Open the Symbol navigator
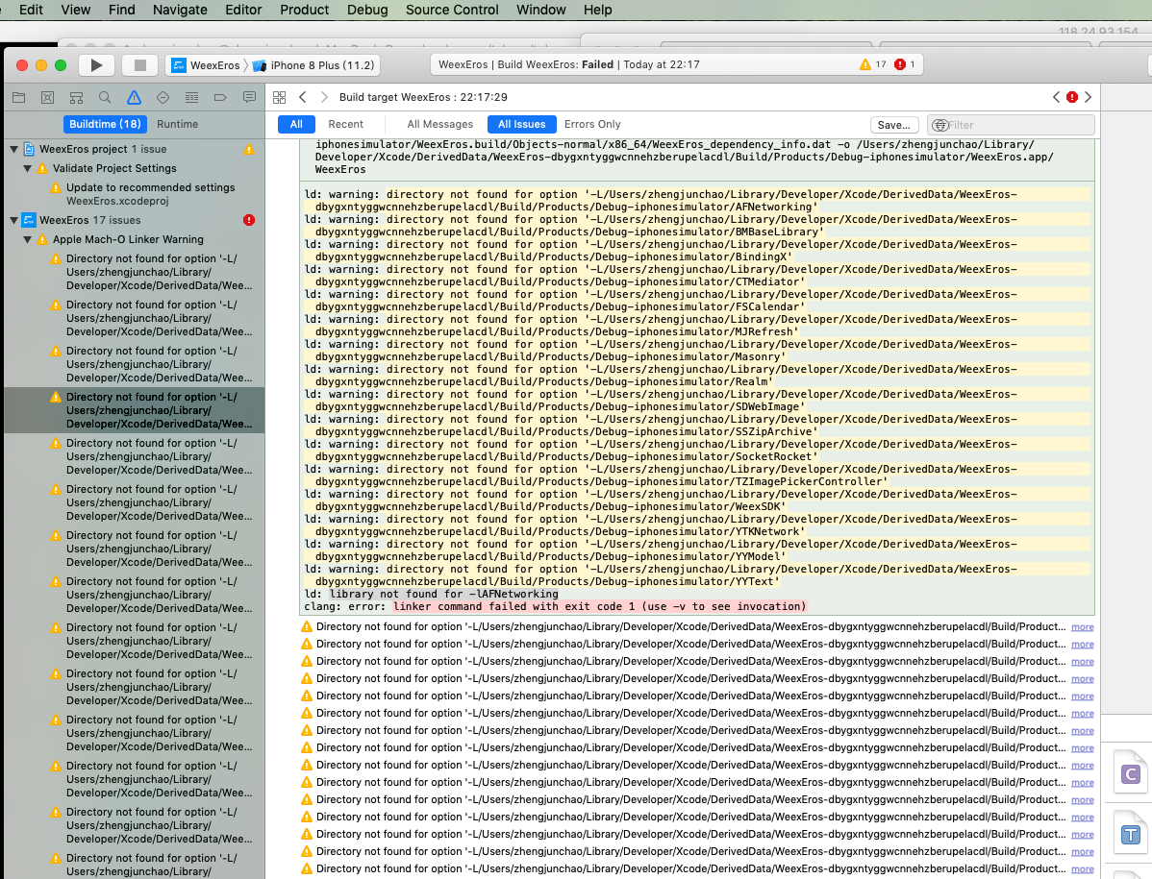Viewport: 1152px width, 879px height. 75,97
